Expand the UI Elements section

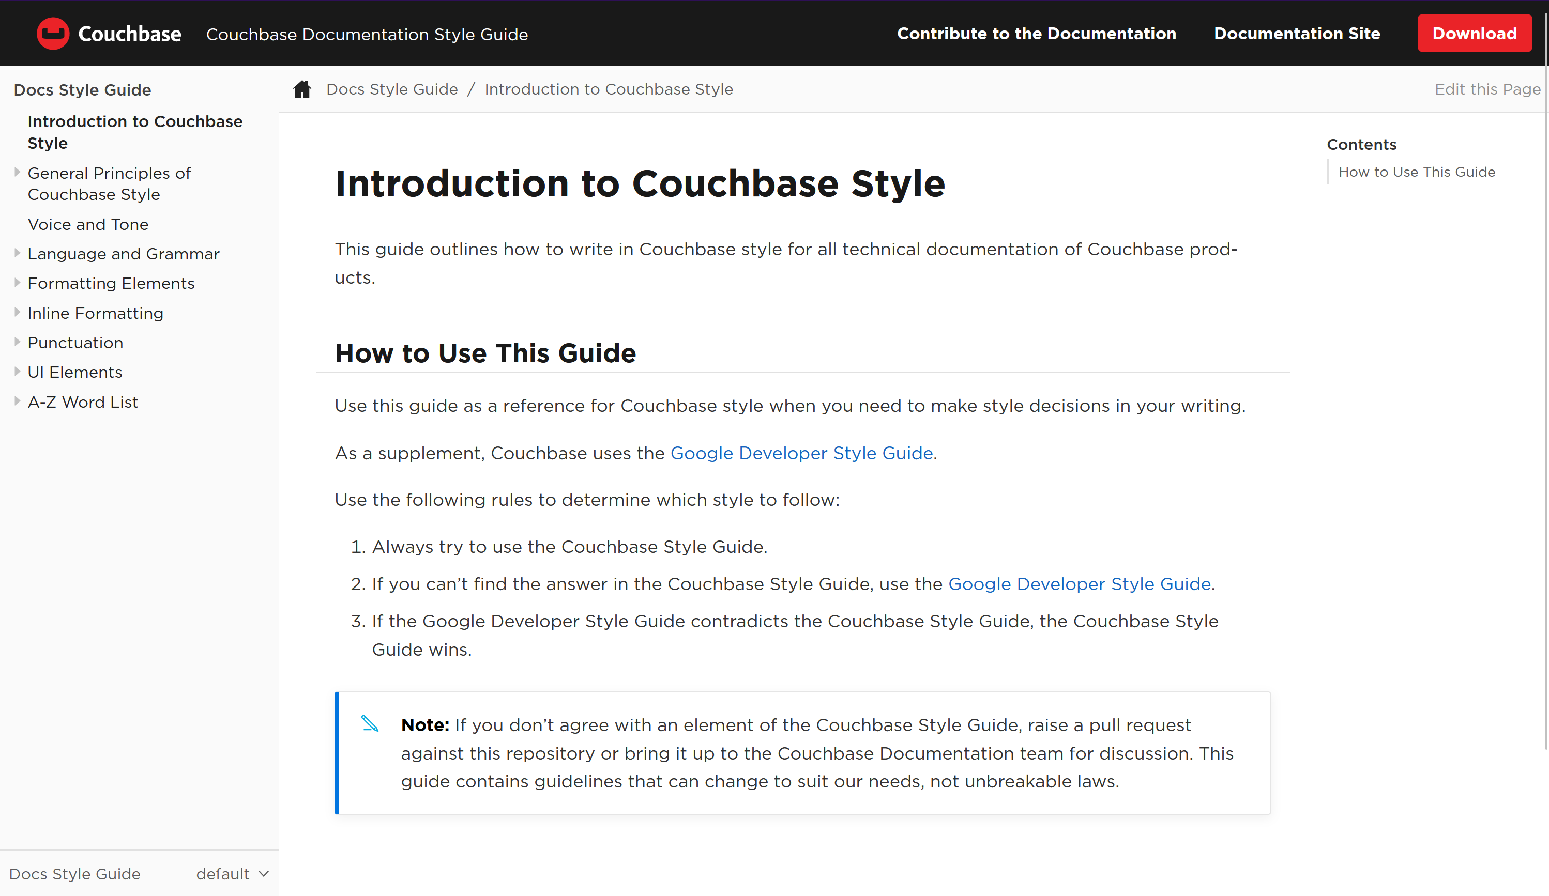pos(17,371)
